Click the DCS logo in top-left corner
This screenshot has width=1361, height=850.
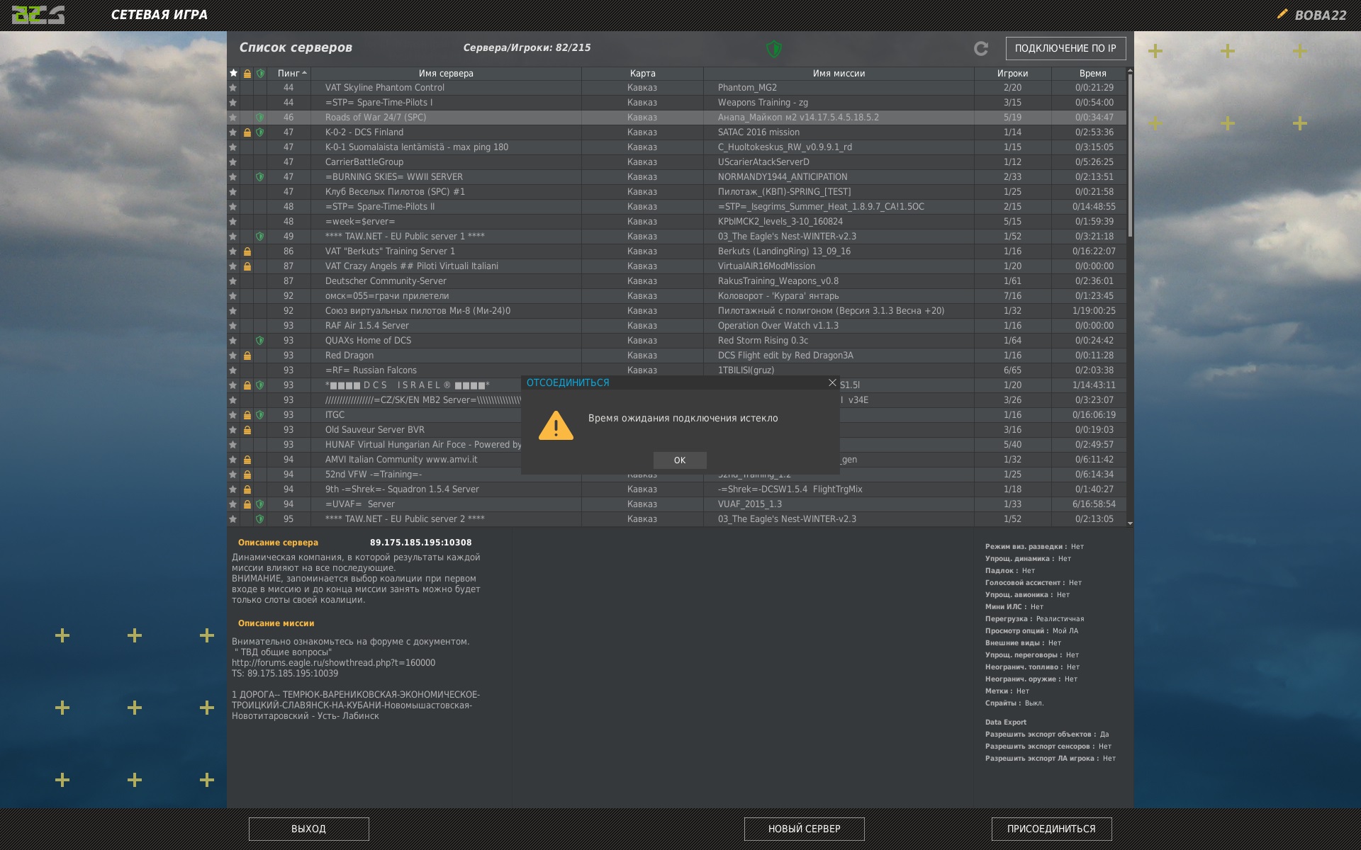pyautogui.click(x=38, y=15)
